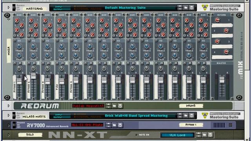Screen dimensions: 251x141
Task: Fold the reMix mixer device
Action: [x=9, y=20]
